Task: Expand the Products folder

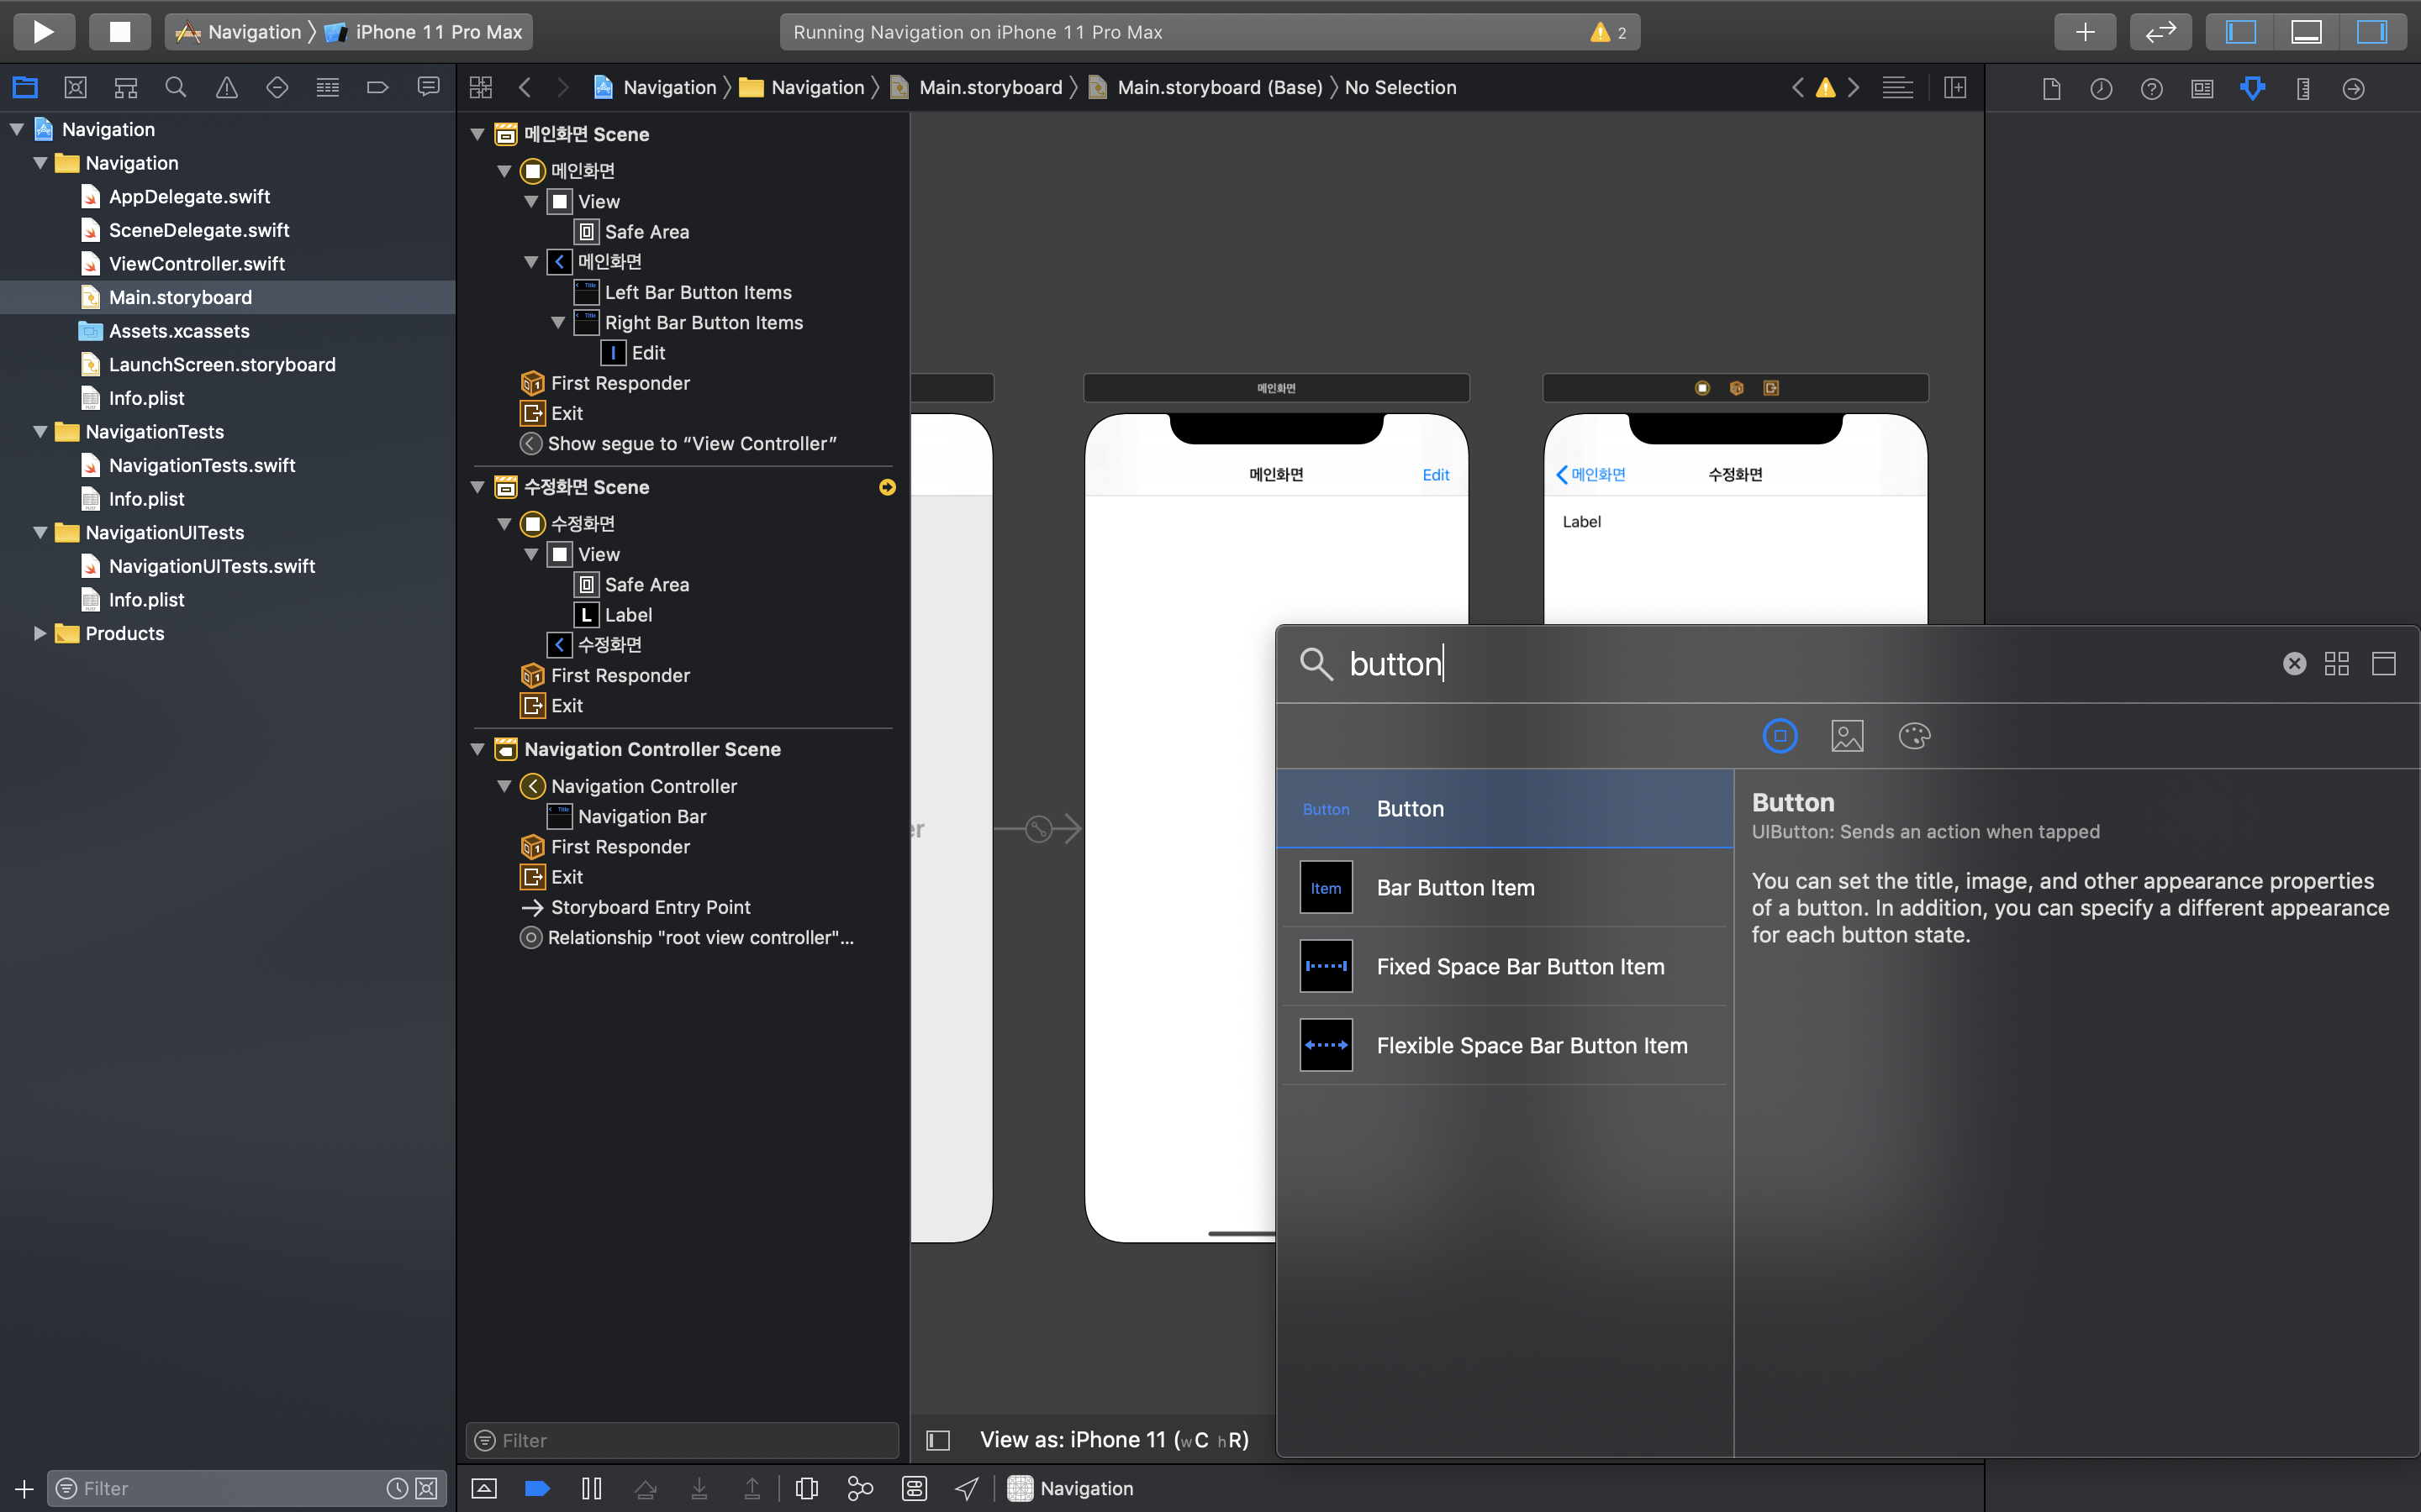Action: (40, 634)
